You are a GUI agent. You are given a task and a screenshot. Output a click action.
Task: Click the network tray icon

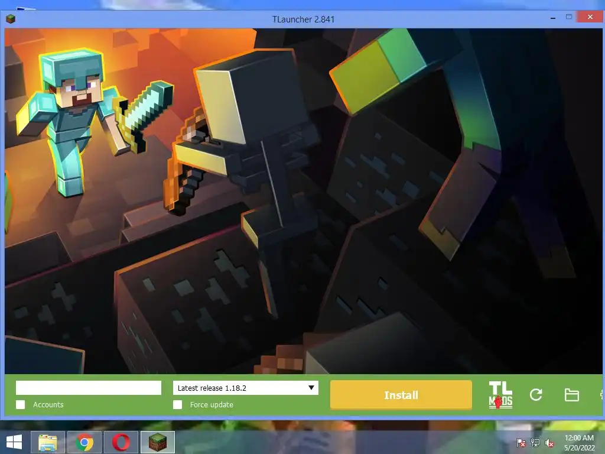pyautogui.click(x=535, y=443)
